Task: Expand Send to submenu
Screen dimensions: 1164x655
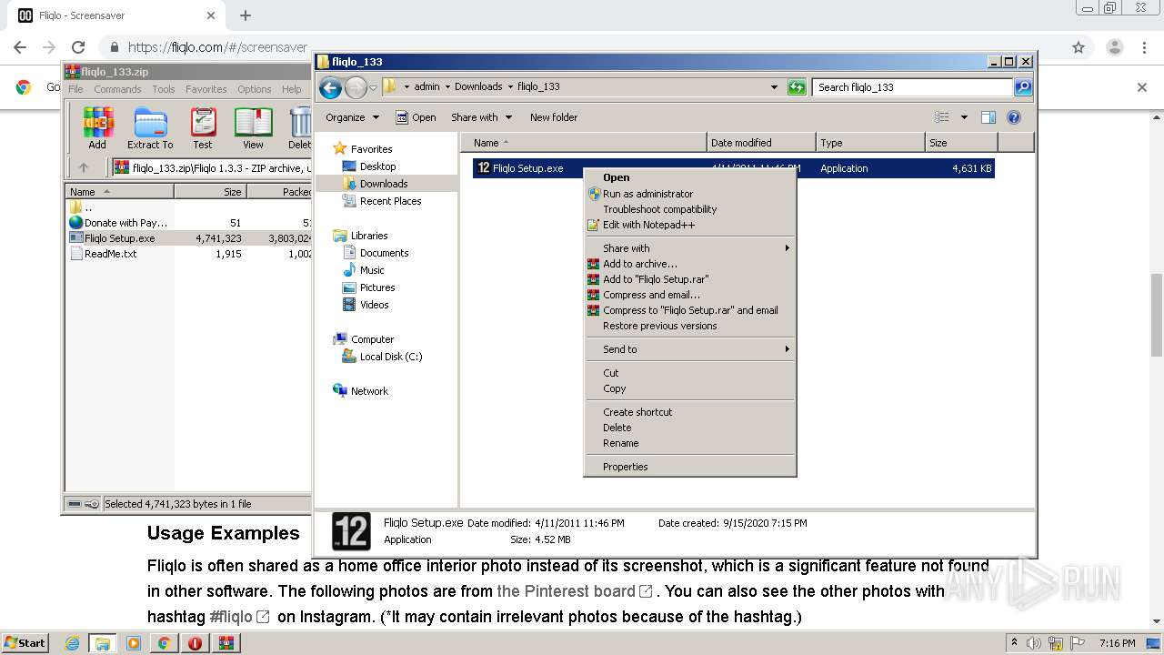Action: click(691, 349)
